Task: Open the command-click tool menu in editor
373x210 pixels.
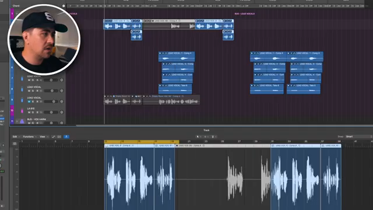Action: pyautogui.click(x=206, y=136)
